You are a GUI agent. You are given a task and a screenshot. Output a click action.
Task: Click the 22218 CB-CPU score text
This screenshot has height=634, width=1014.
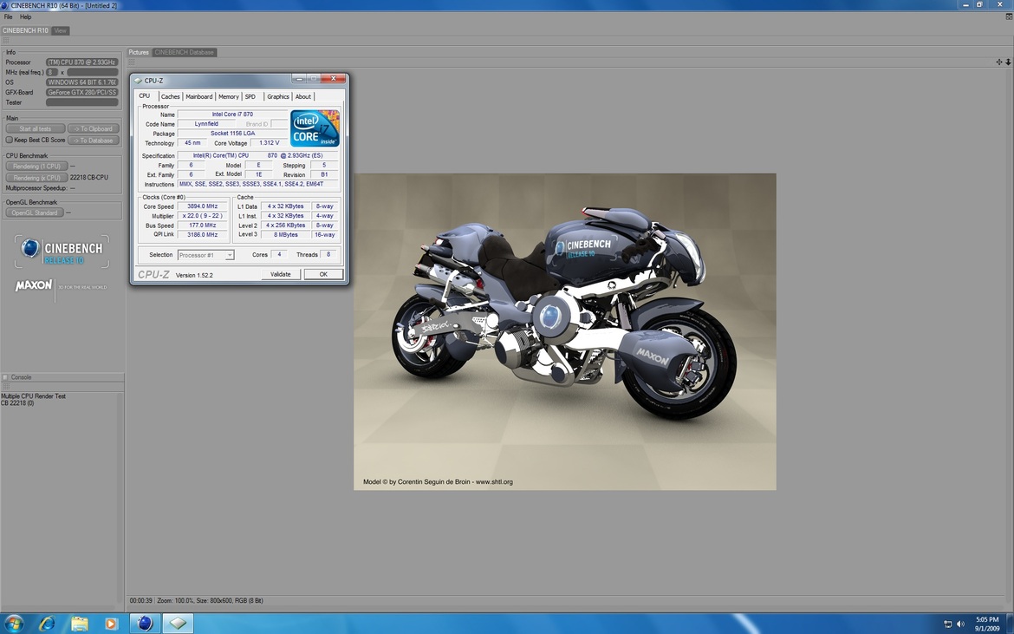click(x=89, y=177)
